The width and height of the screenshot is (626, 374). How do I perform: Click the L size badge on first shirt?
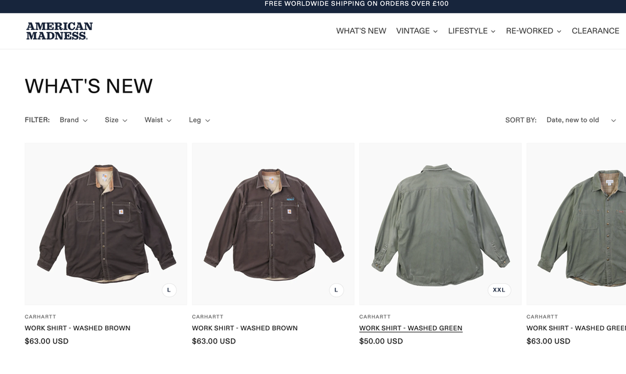pos(169,290)
